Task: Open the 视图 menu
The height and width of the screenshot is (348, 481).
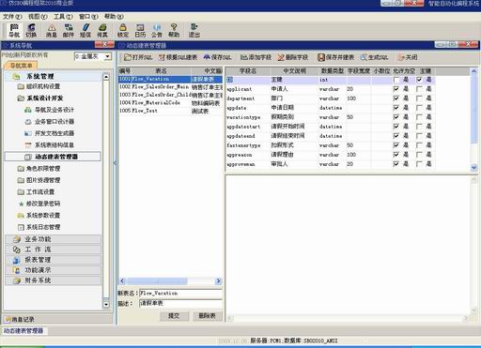Action: click(38, 16)
